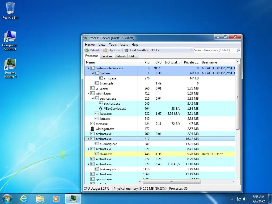Sort by the PID column header
The image size is (272, 204).
click(x=144, y=62)
